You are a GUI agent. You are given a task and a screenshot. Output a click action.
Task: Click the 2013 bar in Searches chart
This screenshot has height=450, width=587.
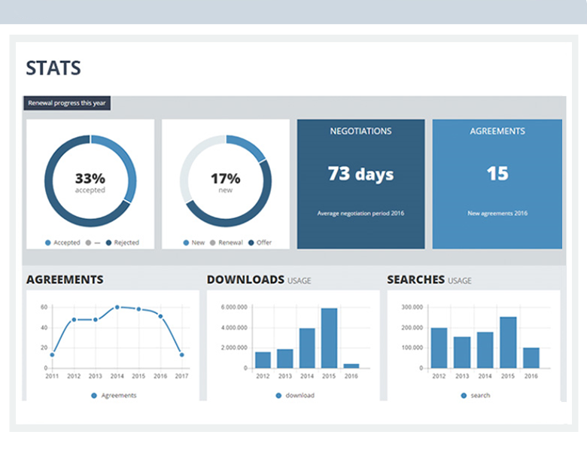(x=462, y=352)
